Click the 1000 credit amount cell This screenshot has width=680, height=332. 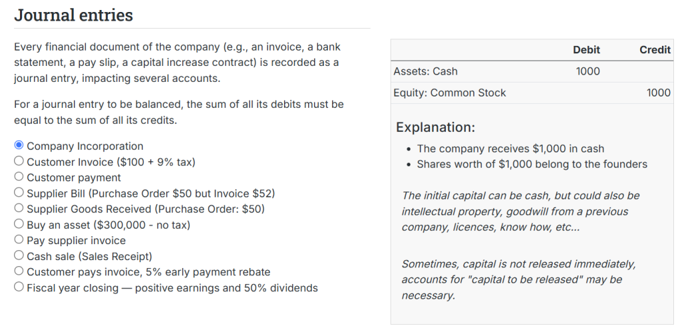tap(658, 92)
